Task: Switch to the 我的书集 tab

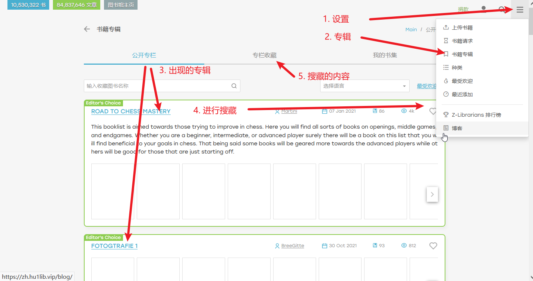Action: (x=385, y=55)
